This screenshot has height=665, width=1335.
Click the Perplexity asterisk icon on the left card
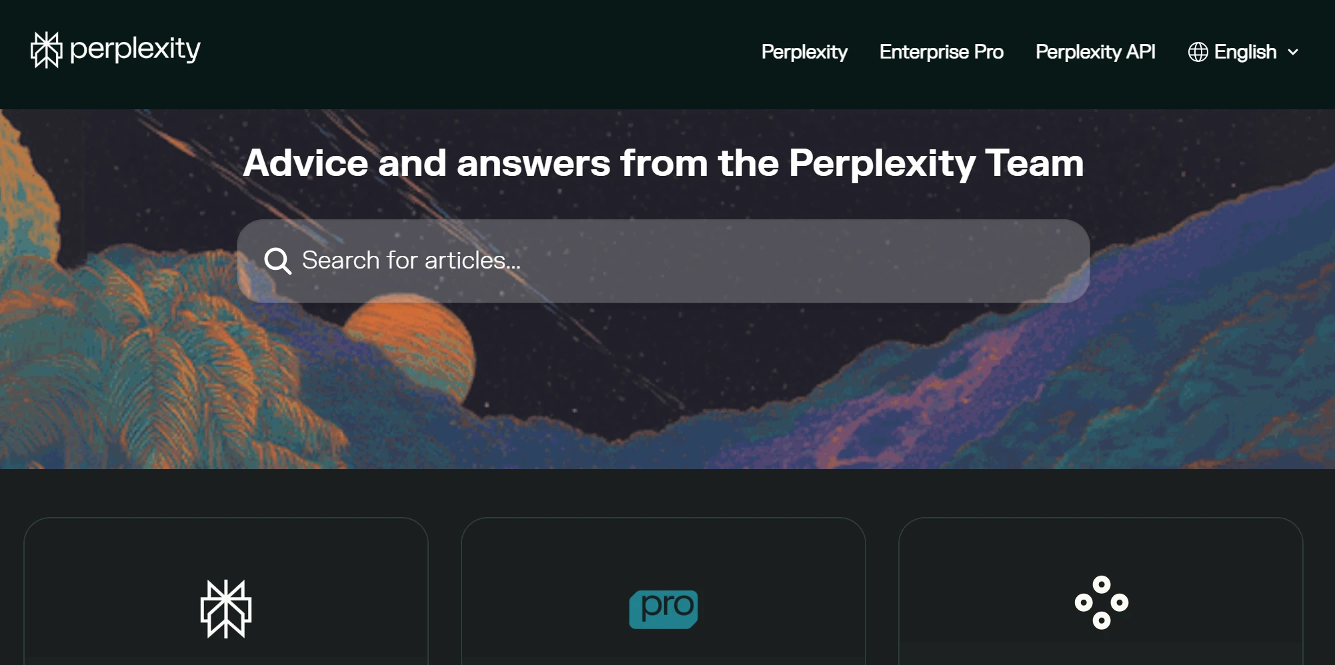tap(227, 609)
